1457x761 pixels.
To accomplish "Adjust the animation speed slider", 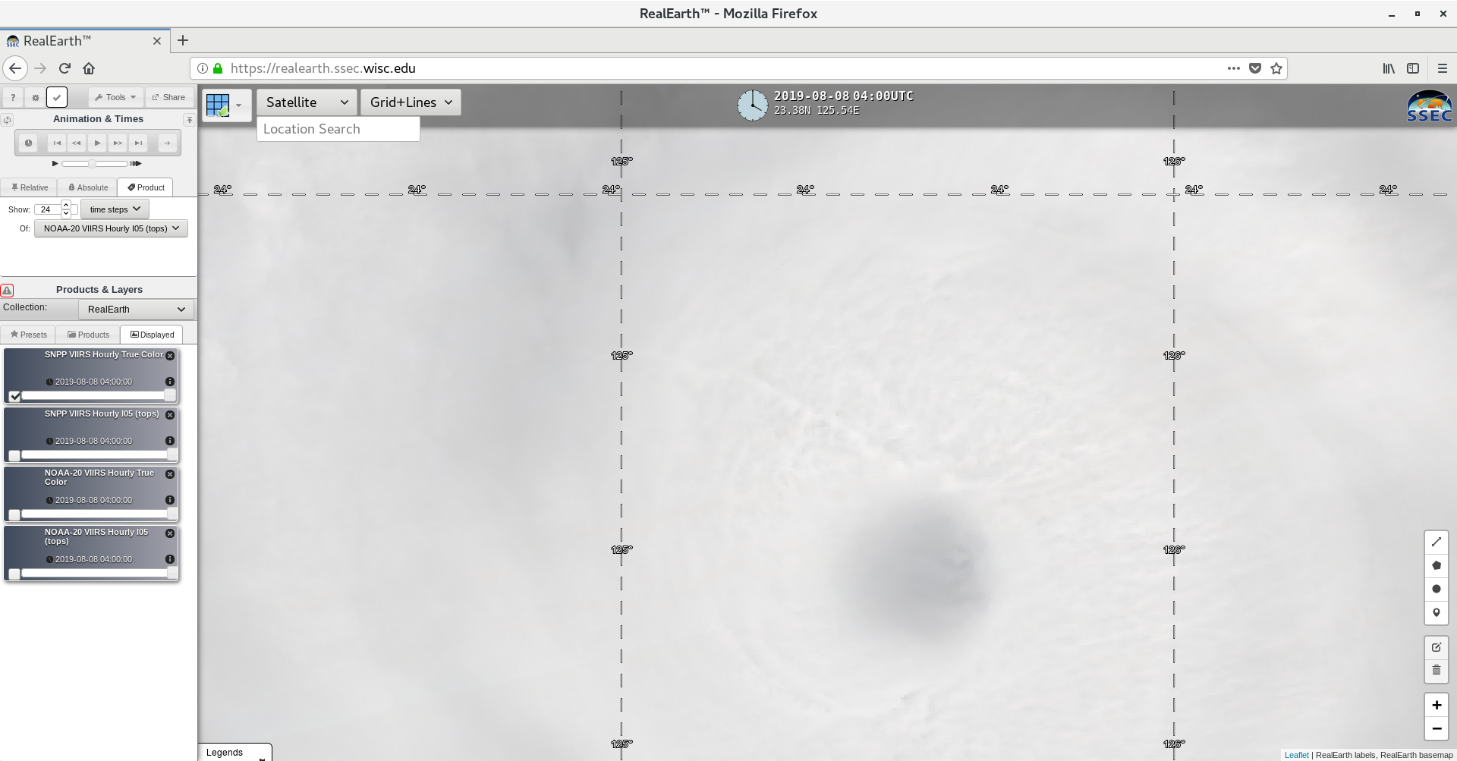I will (95, 164).
